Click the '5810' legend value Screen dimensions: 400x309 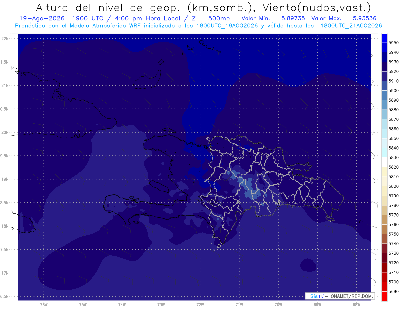click(x=394, y=177)
